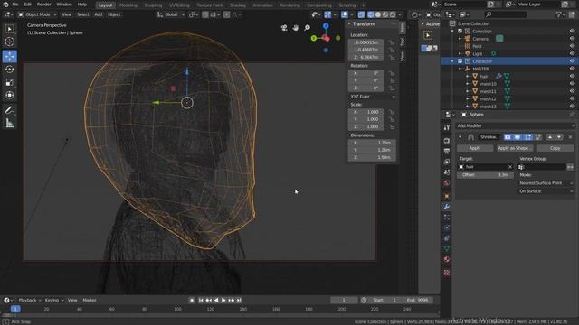Open Texture properties tab icon

click(446, 273)
